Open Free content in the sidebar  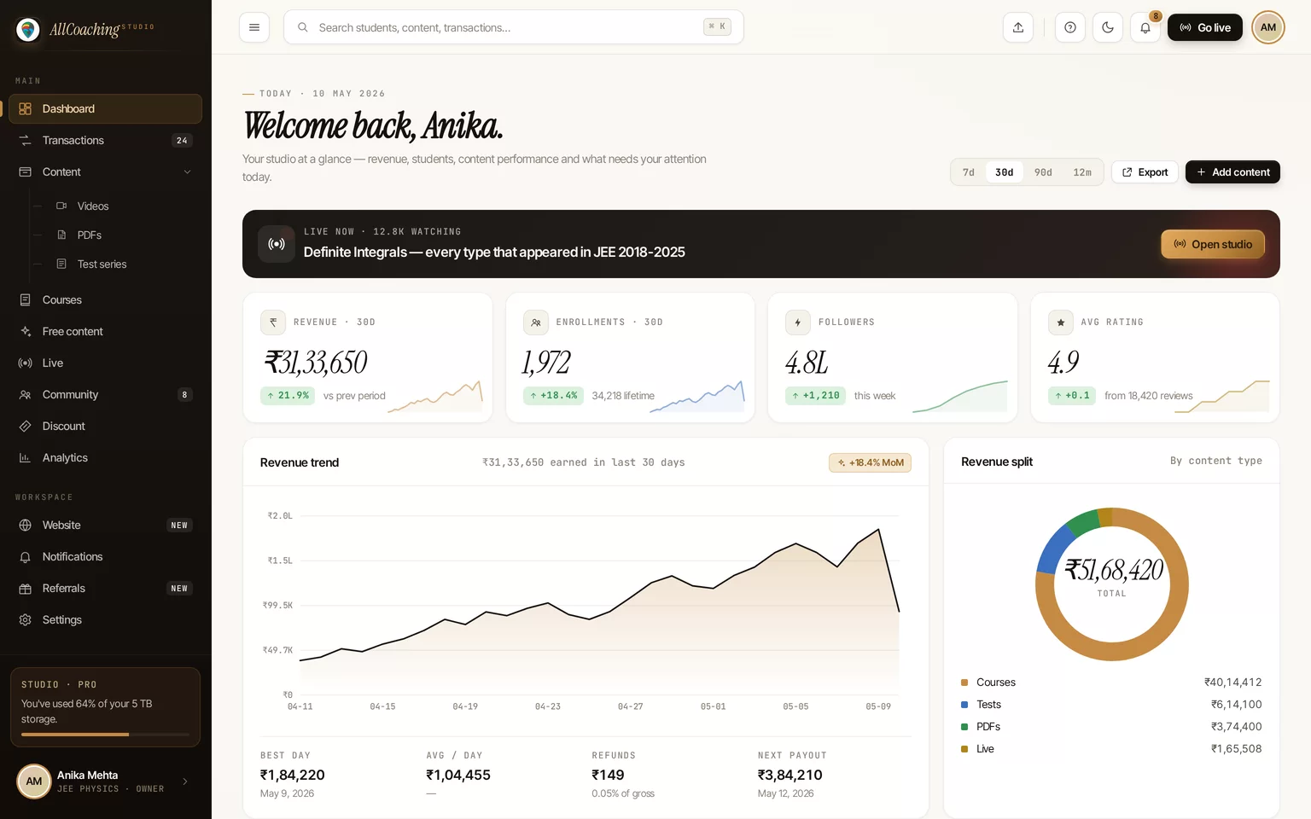(x=106, y=332)
